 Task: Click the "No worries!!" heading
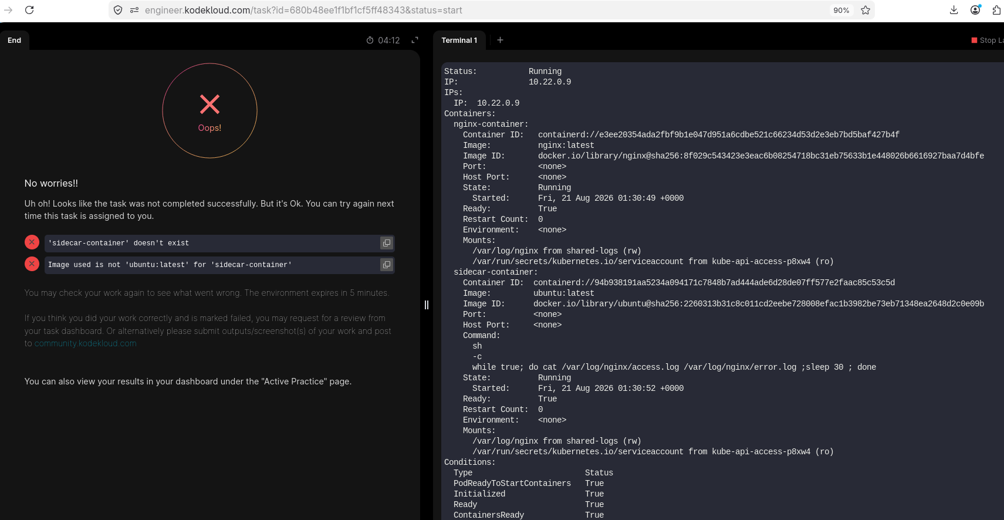51,184
